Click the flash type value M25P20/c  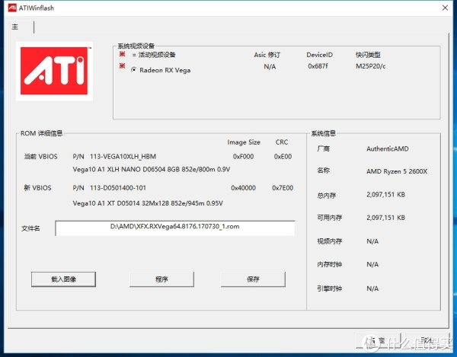coord(370,66)
